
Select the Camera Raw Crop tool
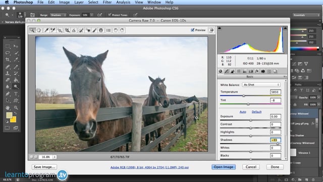pos(67,30)
